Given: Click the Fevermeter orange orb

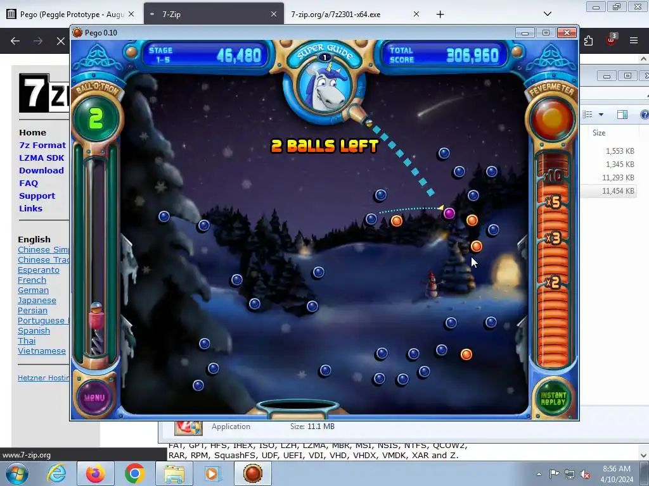Looking at the screenshot, I should point(552,119).
